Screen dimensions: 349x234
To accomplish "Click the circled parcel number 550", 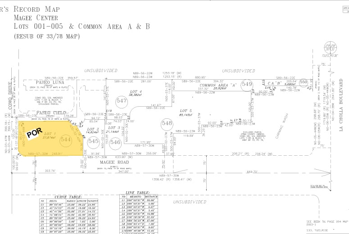I will (304, 82).
